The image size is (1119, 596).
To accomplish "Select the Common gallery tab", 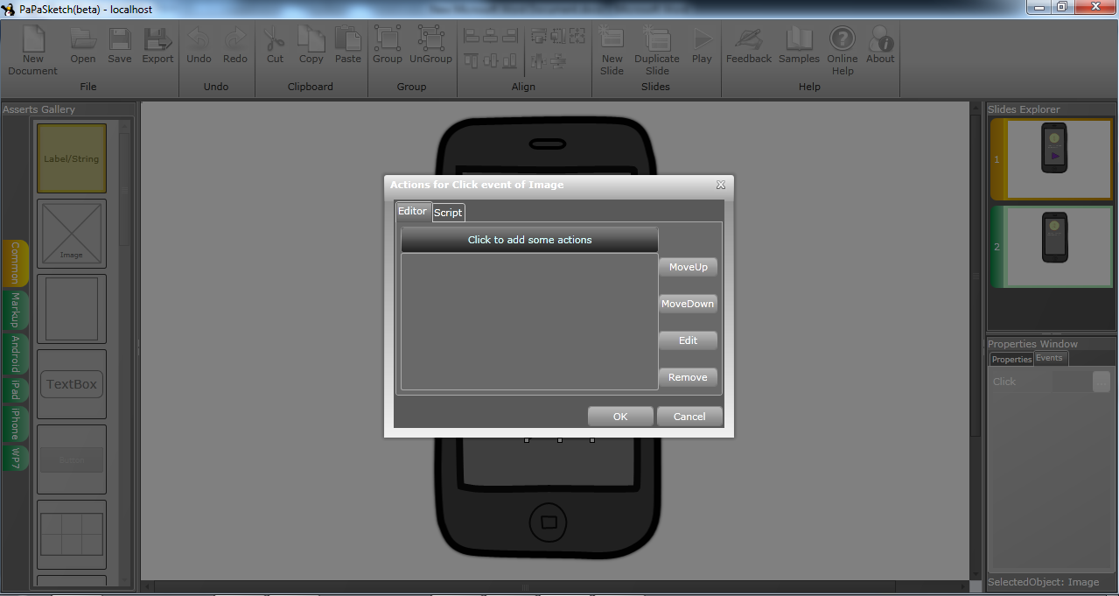I will tap(16, 263).
